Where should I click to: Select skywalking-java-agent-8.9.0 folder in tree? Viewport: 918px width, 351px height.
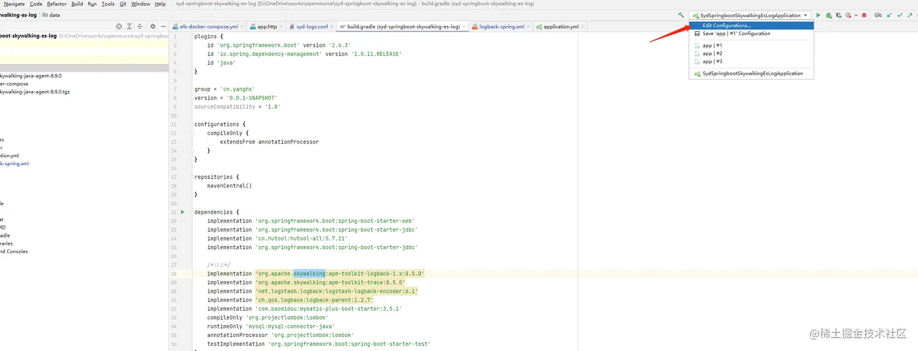click(x=30, y=76)
